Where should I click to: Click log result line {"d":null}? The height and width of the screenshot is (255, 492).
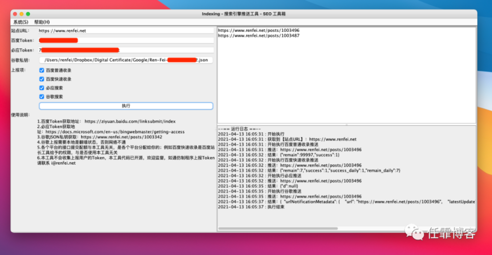tap(258, 186)
